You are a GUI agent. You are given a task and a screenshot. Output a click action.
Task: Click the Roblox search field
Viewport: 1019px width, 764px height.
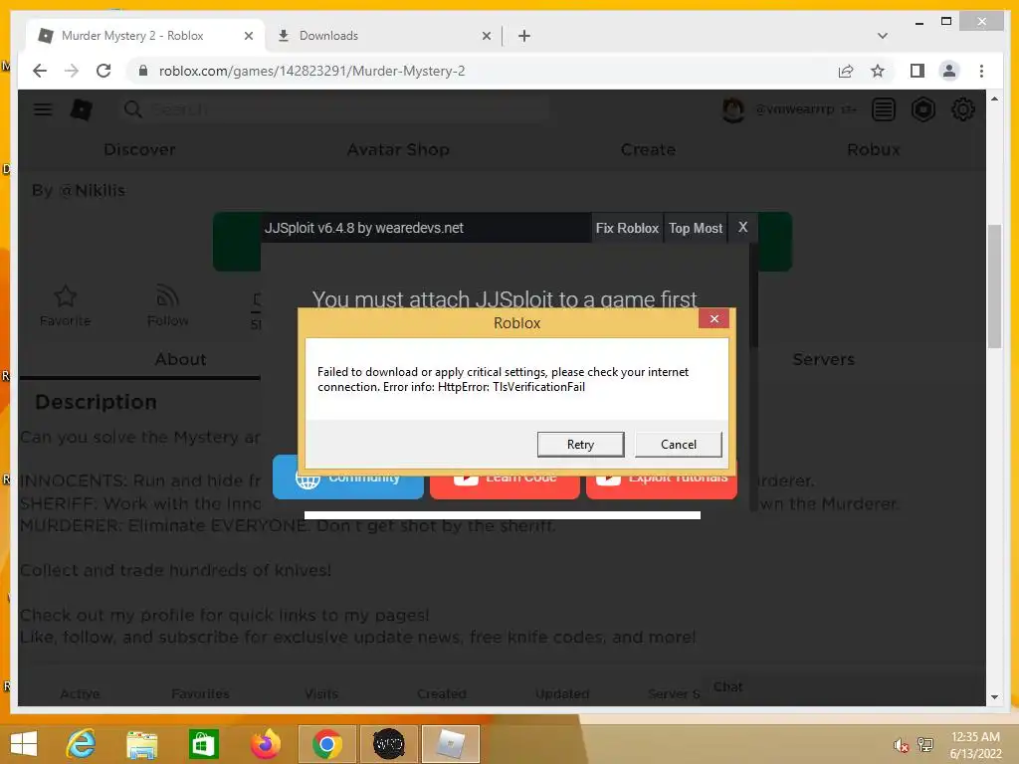[334, 109]
